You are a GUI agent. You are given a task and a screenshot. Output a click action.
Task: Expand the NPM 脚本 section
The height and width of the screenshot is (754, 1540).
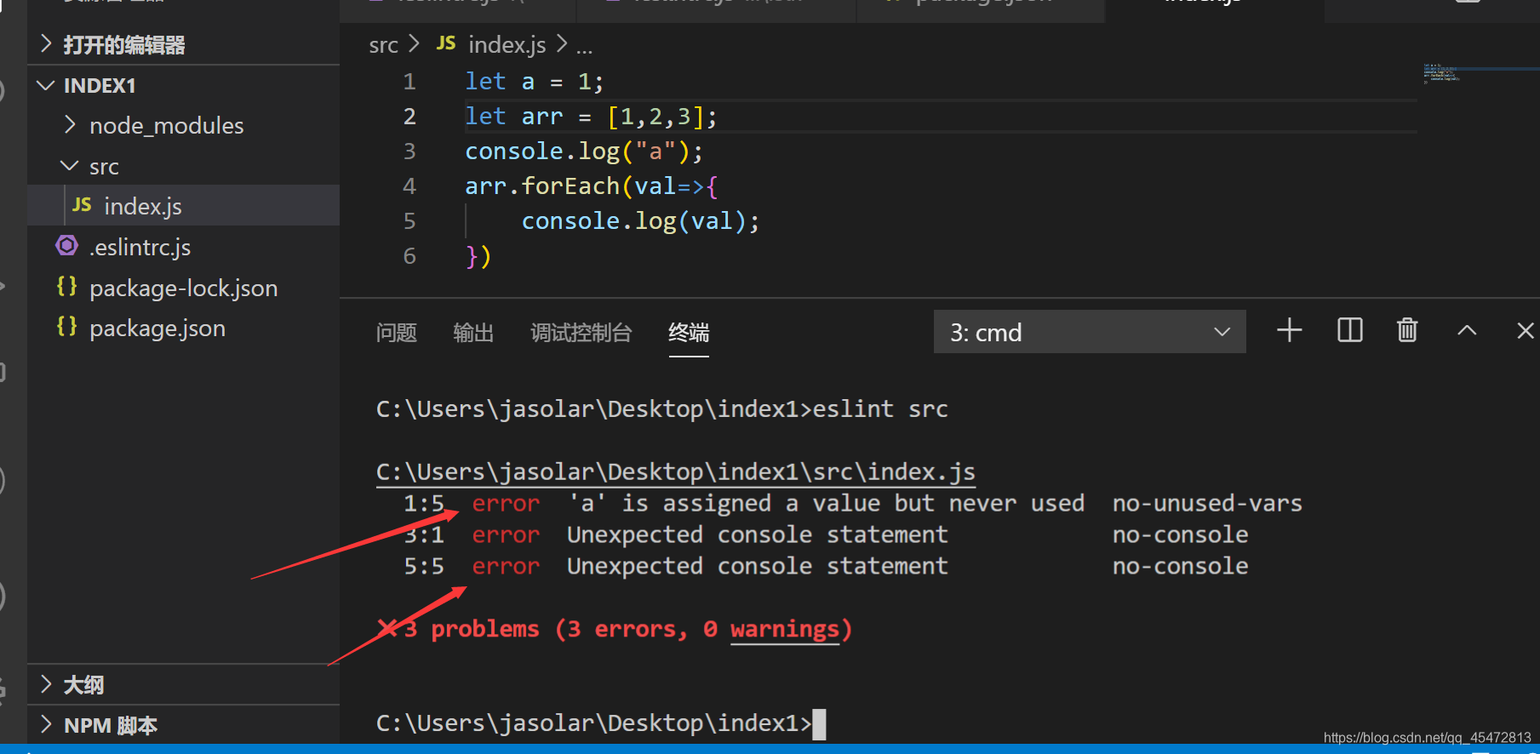tap(111, 726)
